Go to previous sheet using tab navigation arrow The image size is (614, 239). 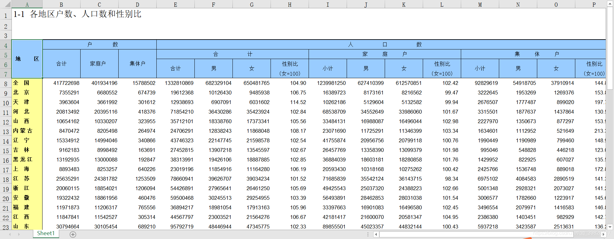[x=10, y=235]
